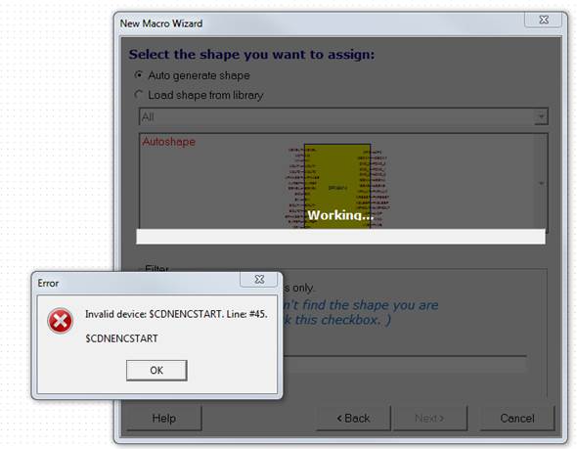The height and width of the screenshot is (449, 577).
Task: Click OK in the Error dialog
Action: (156, 370)
